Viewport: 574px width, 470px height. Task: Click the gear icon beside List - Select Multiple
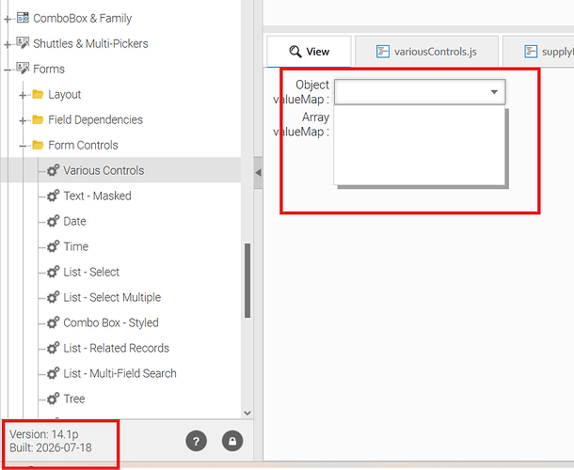[x=53, y=297]
